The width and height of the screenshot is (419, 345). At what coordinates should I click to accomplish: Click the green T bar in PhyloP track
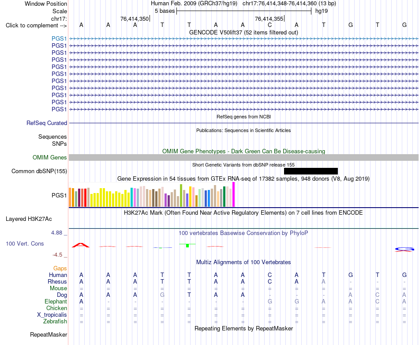point(187,245)
